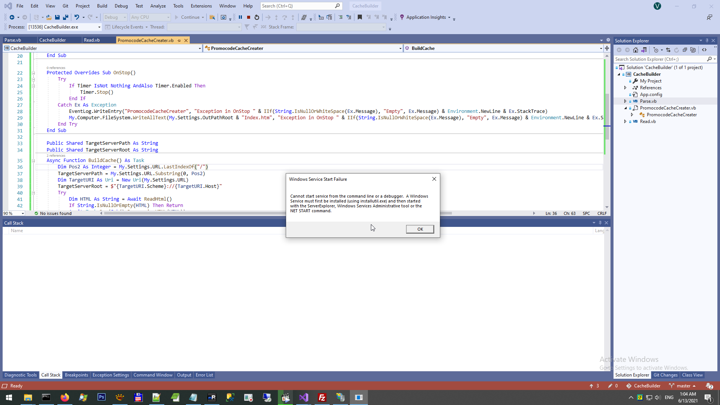720x405 pixels.
Task: Collapse the OnStop sub code block
Action: [33, 73]
